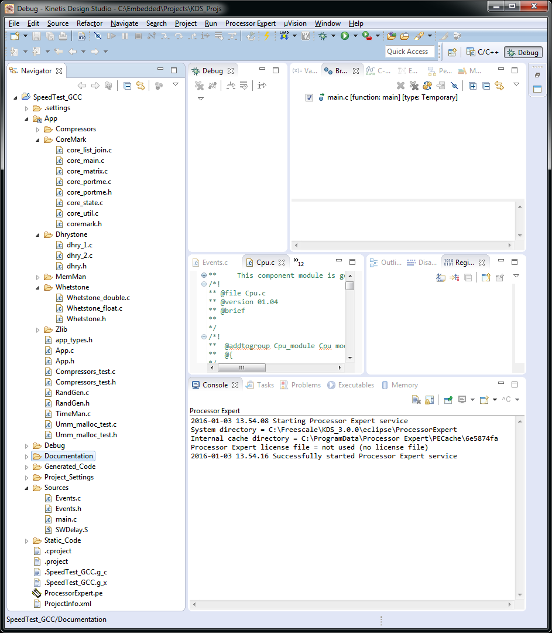
Task: Toggle the main.c temporary breakpoint checkbox
Action: tap(309, 97)
